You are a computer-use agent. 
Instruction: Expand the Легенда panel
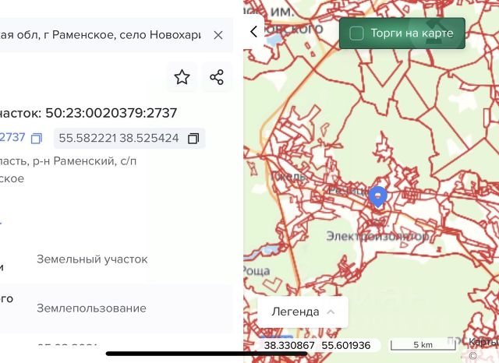click(303, 312)
